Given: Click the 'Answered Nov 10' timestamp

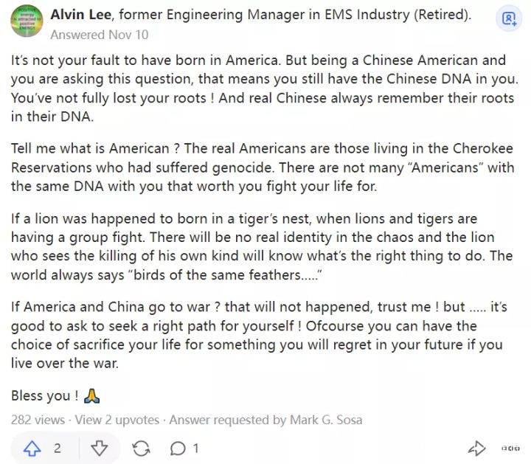Looking at the screenshot, I should pyautogui.click(x=99, y=35).
